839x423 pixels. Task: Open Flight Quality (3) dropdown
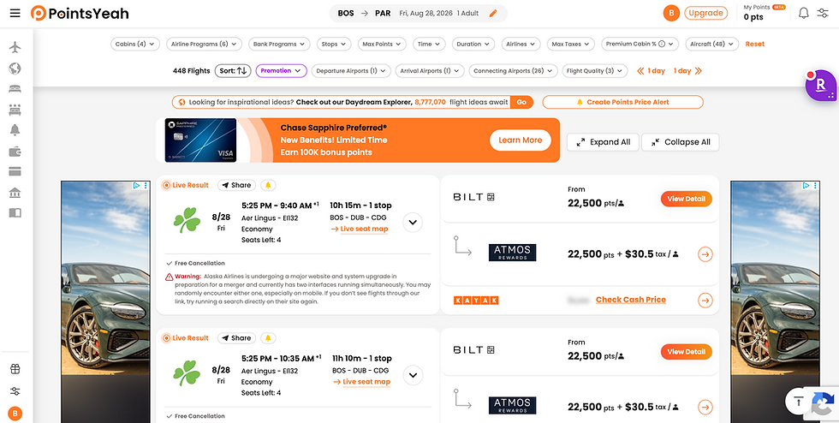pyautogui.click(x=595, y=71)
